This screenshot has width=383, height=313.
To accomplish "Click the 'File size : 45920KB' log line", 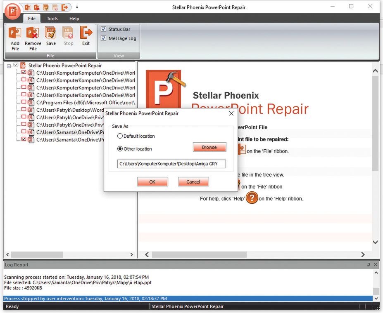I will (23, 288).
